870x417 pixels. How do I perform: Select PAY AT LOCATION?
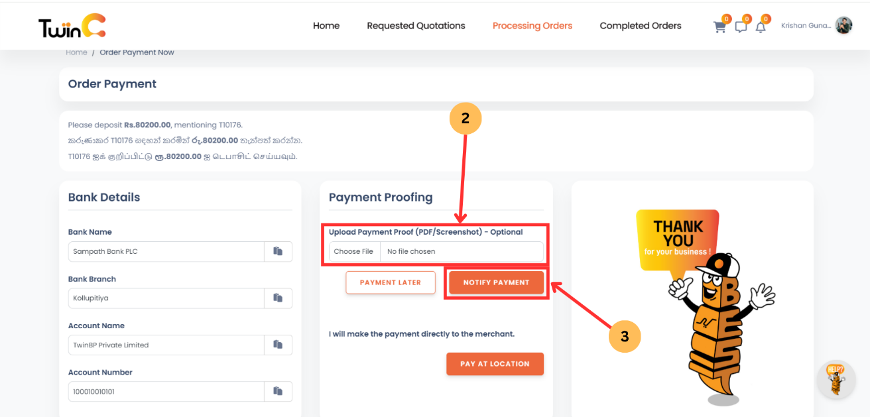tap(495, 363)
